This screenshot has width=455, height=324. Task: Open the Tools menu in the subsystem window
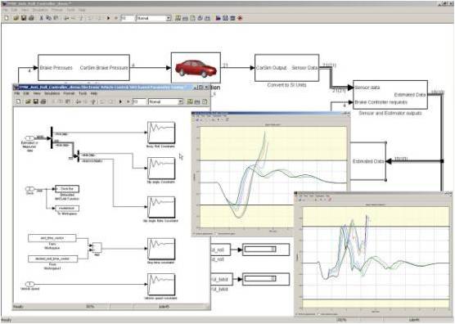click(83, 94)
